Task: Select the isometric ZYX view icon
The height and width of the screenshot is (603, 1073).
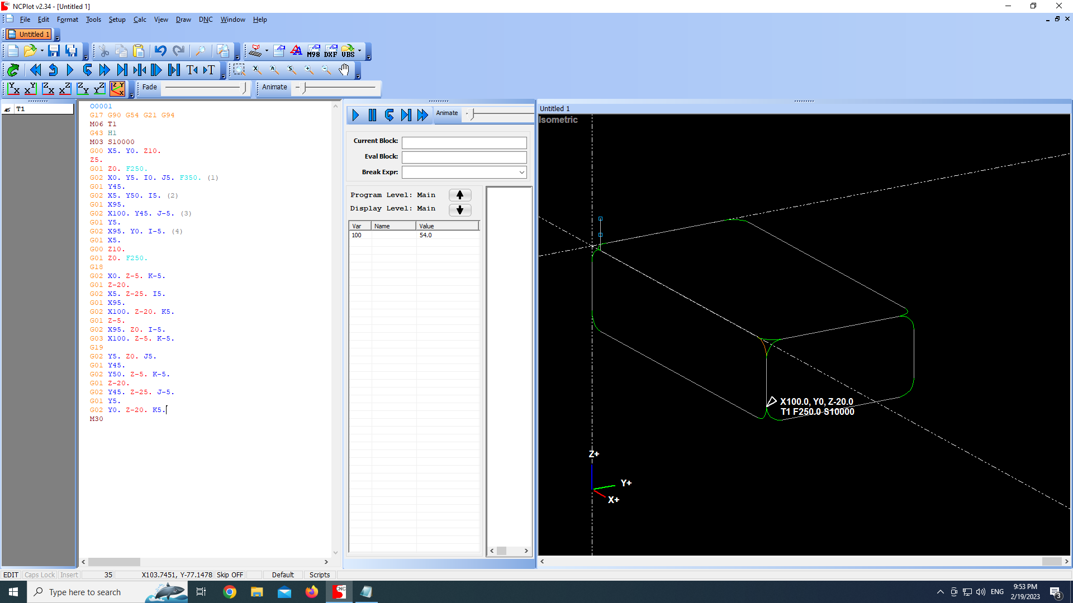Action: pos(117,88)
